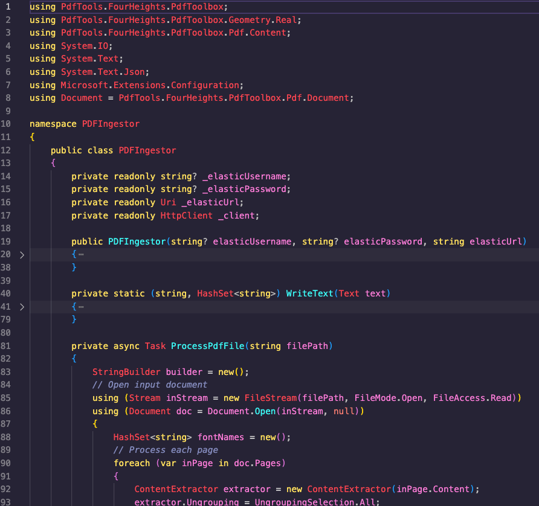Image resolution: width=539 pixels, height=506 pixels.
Task: Click line number 1 in the gutter
Action: click(x=8, y=7)
